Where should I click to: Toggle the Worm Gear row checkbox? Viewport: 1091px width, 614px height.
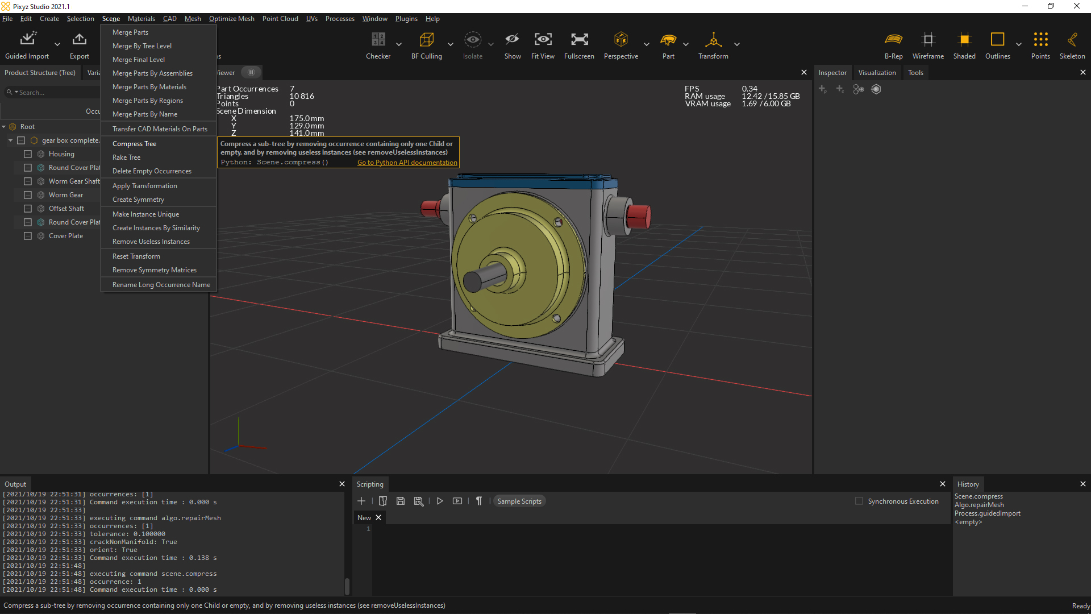[x=27, y=195]
